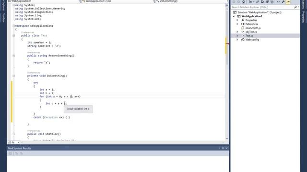
Task: Select Test.cs in Solution Explorer
Action: point(249,36)
